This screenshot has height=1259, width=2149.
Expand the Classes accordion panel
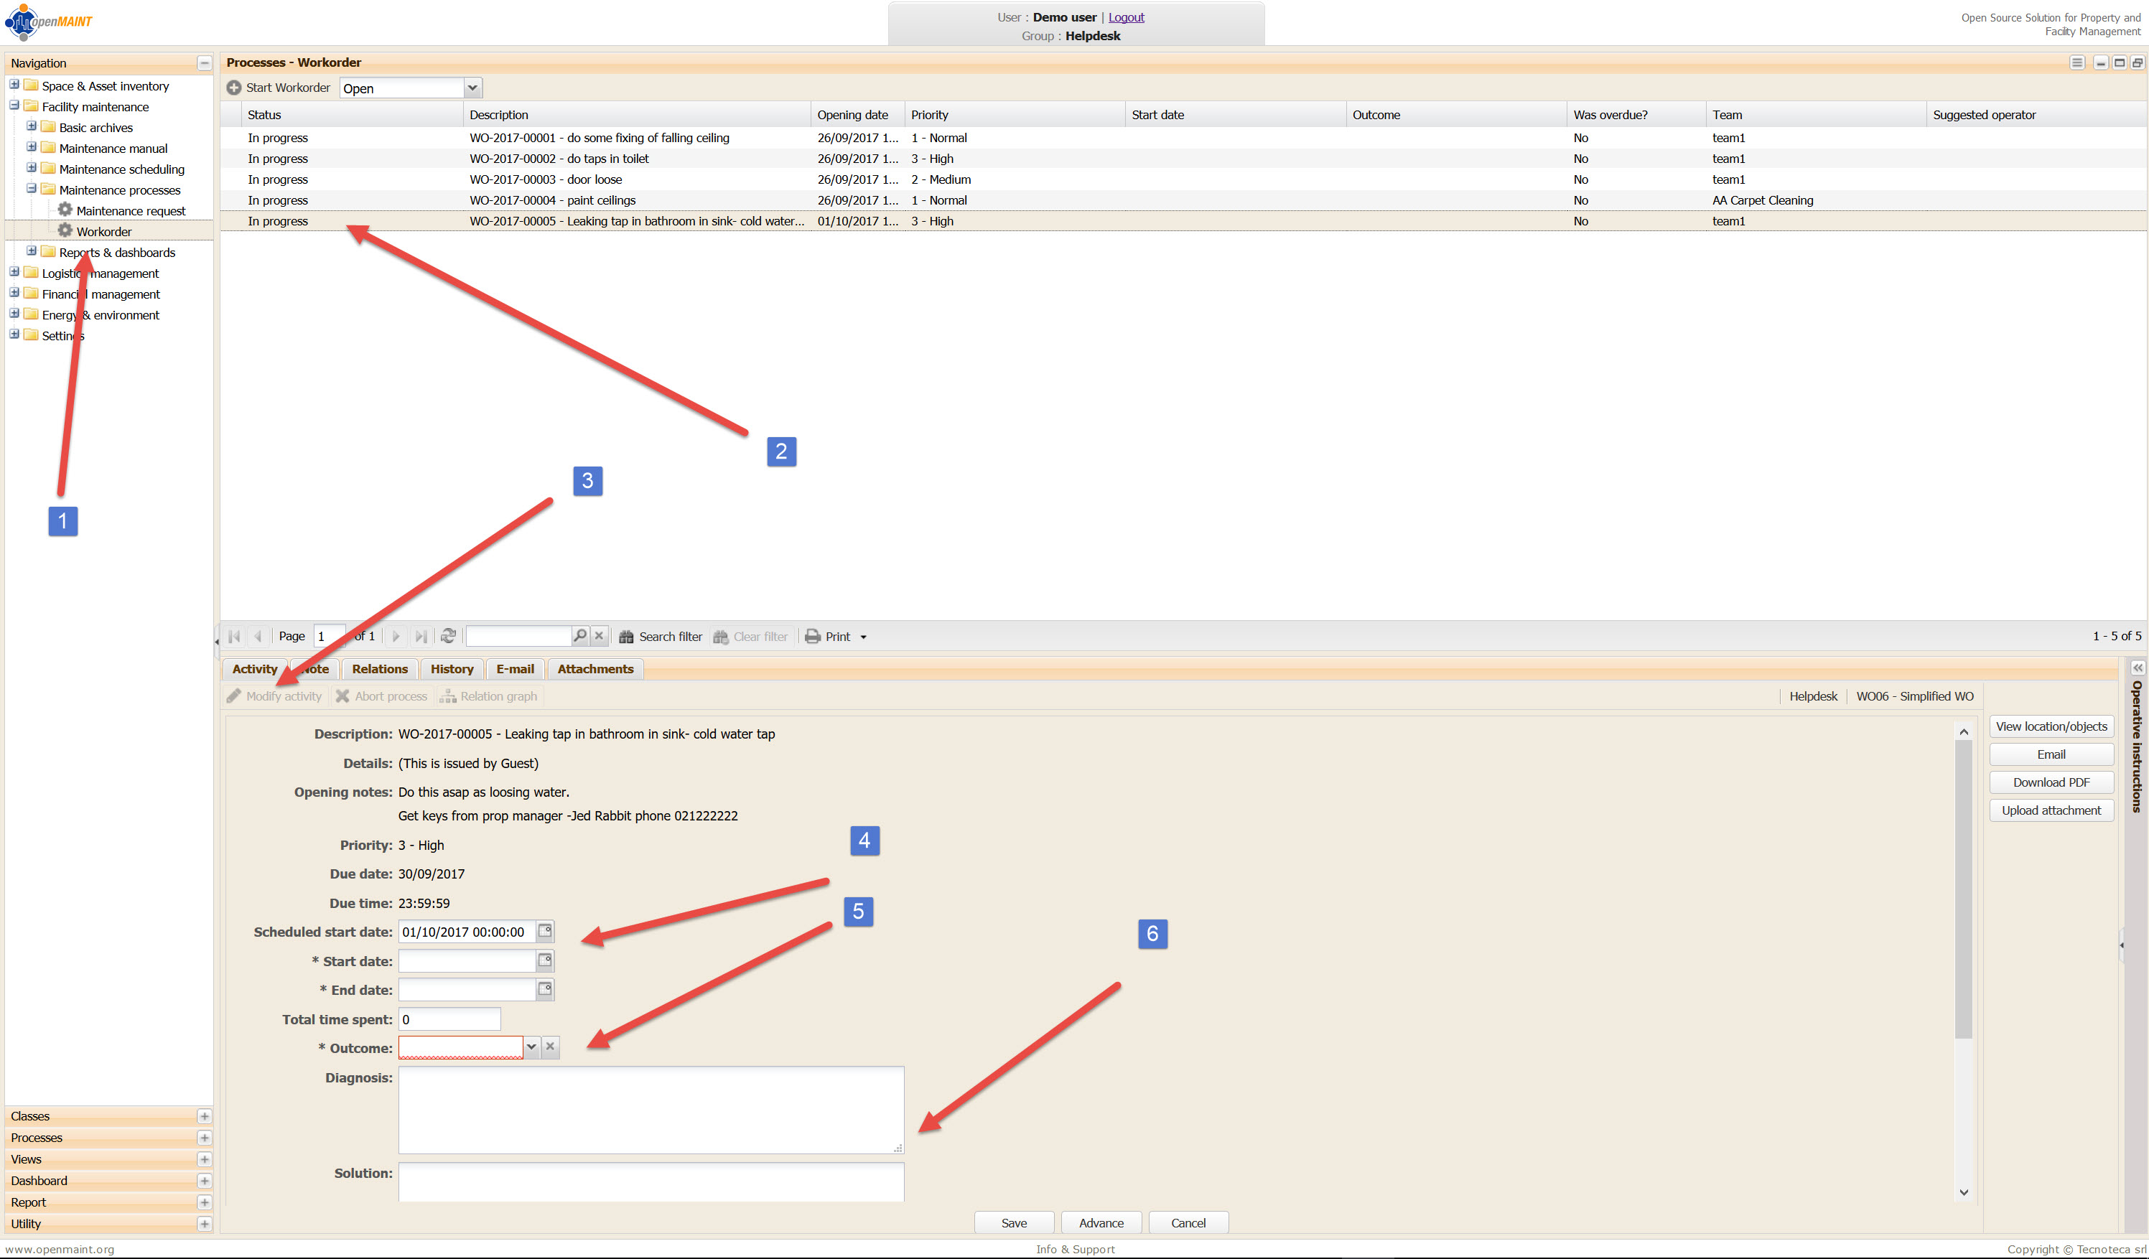click(204, 1115)
